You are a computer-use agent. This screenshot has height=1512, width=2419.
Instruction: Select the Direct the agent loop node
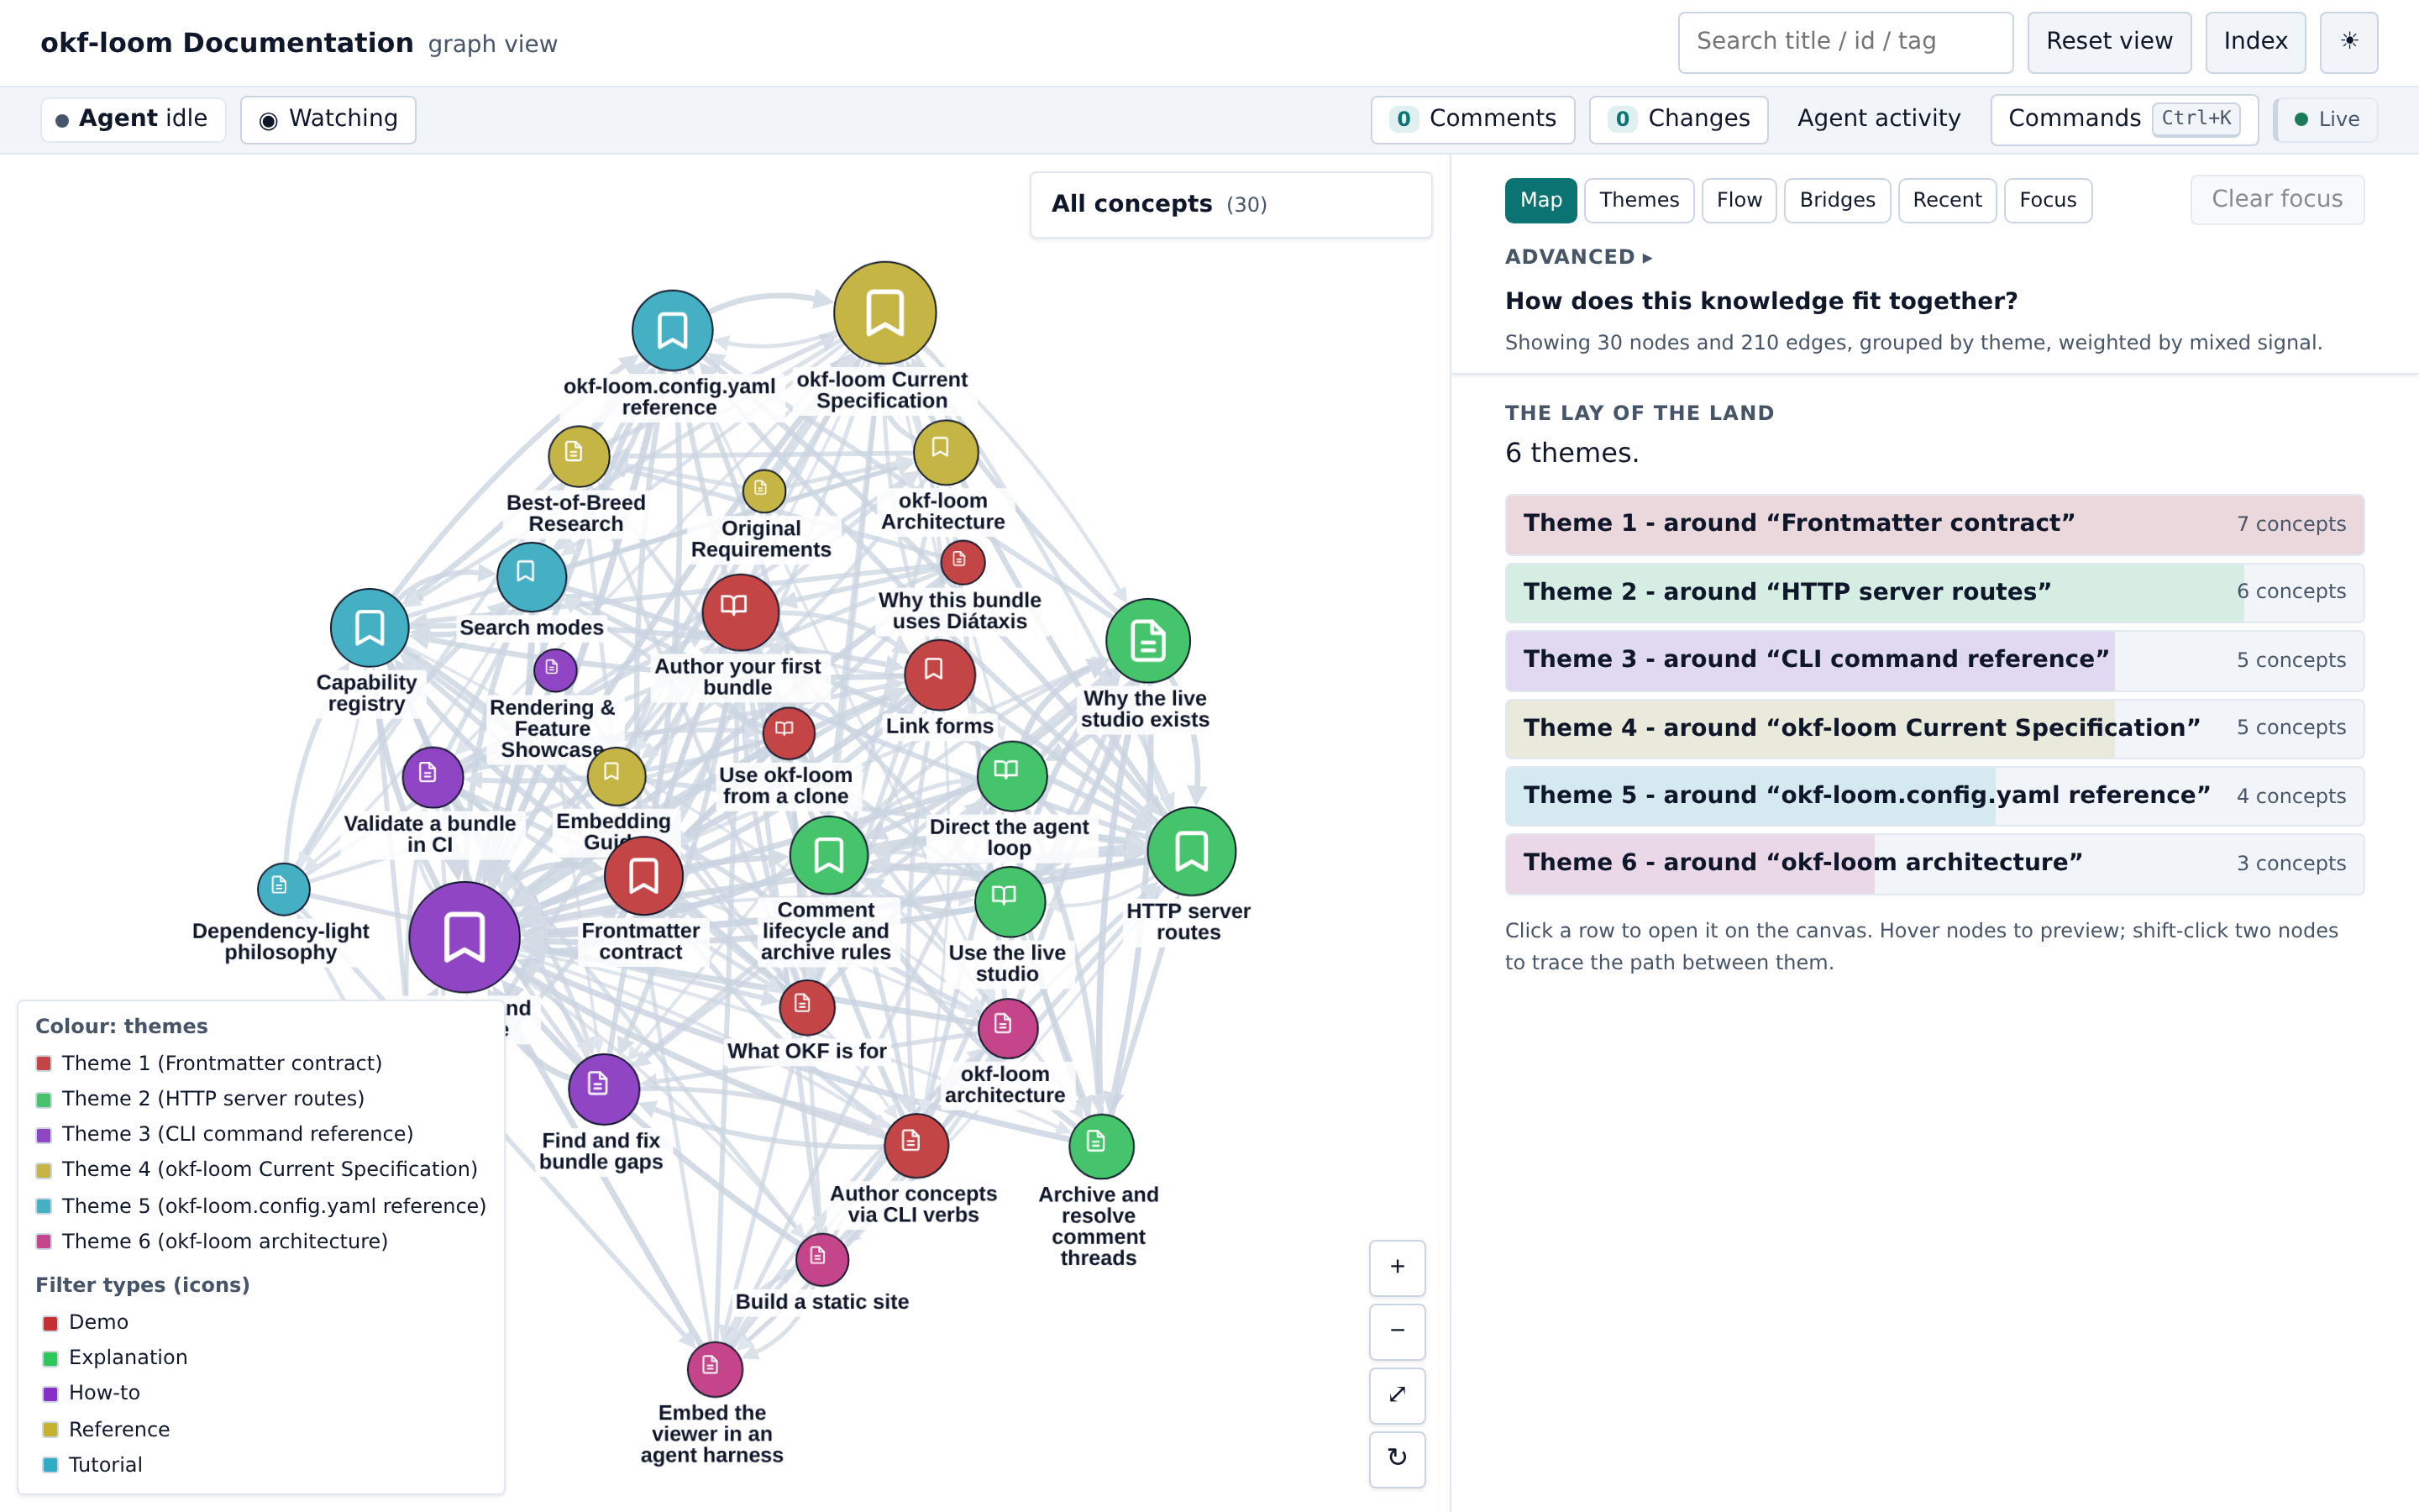(x=1011, y=776)
